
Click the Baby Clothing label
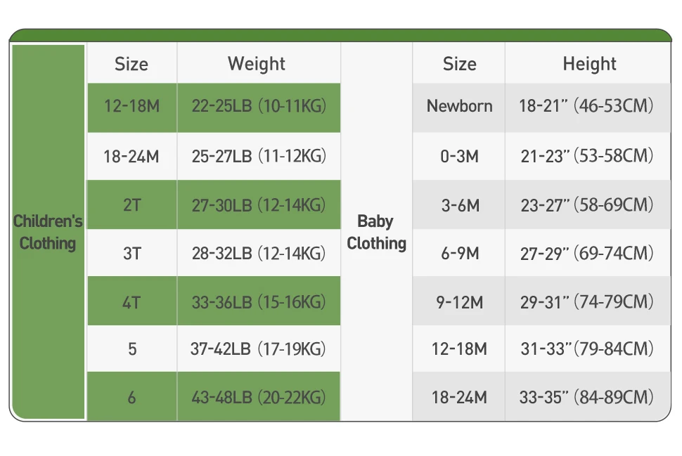pyautogui.click(x=376, y=233)
